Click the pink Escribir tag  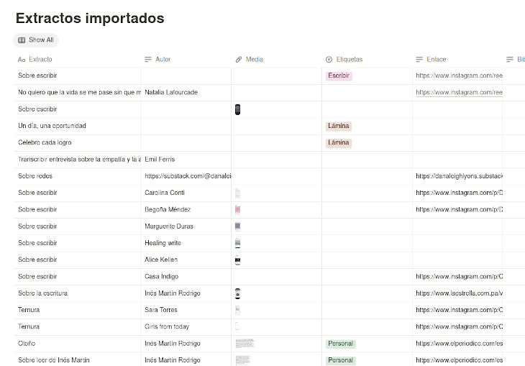pyautogui.click(x=339, y=76)
